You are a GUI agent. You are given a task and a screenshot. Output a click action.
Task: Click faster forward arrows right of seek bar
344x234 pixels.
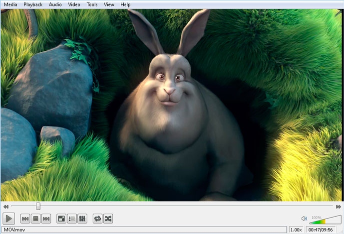point(339,207)
